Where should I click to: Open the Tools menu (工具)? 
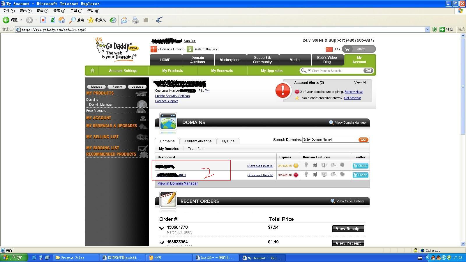point(76,11)
